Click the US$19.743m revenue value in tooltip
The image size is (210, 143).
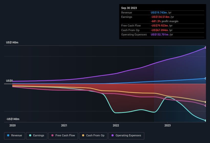(x=159, y=13)
